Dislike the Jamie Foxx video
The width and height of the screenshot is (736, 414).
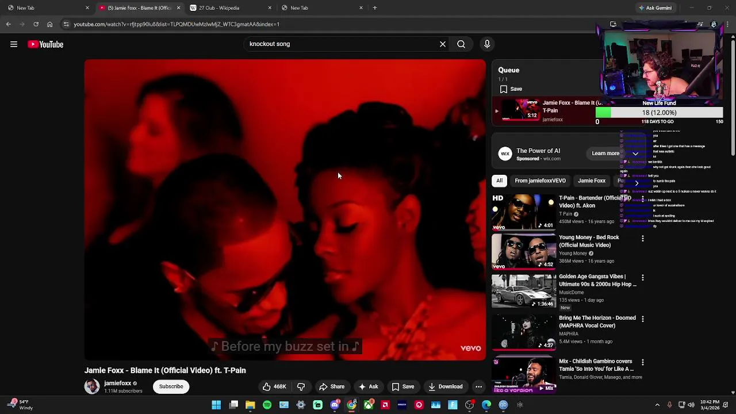click(x=301, y=386)
